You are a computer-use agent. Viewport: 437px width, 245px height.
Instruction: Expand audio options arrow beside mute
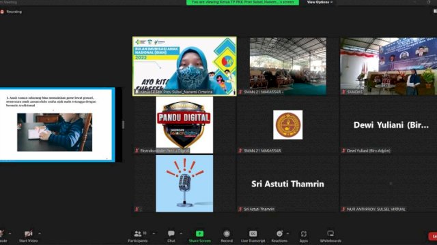tap(10, 233)
